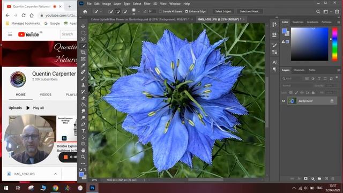Select the Crop tool
Image resolution: width=343 pixels, height=193 pixels.
point(83,53)
